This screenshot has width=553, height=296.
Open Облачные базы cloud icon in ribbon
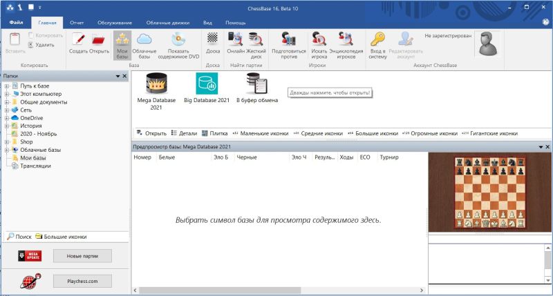(x=144, y=39)
